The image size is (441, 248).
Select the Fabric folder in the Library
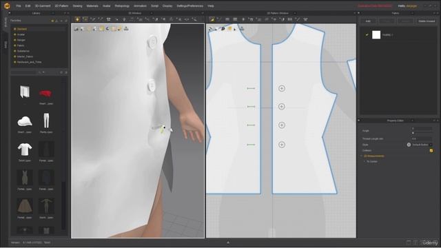[21, 45]
